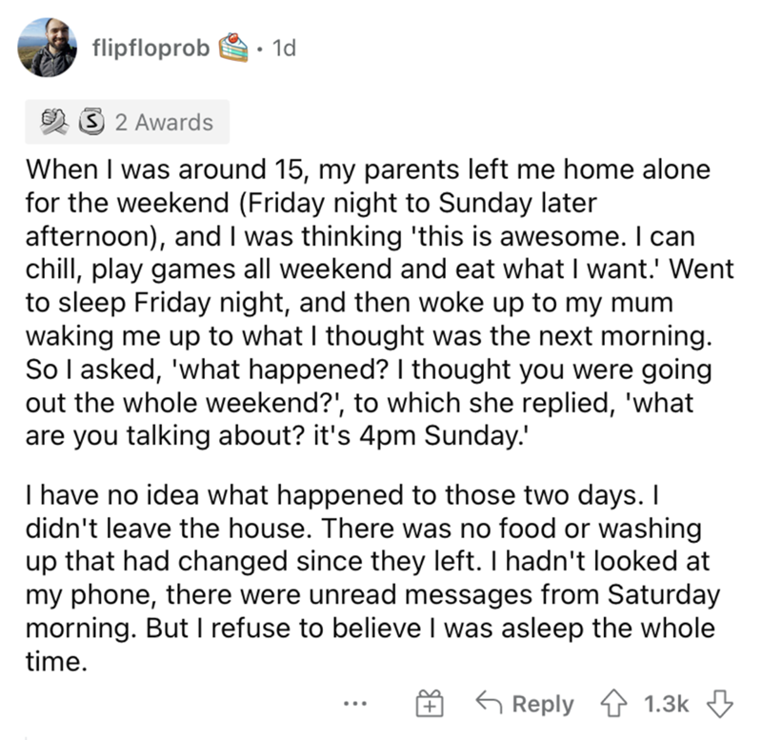Image resolution: width=762 pixels, height=740 pixels.
Task: Click the phrase "unread messages from Saturday"
Action: [534, 597]
